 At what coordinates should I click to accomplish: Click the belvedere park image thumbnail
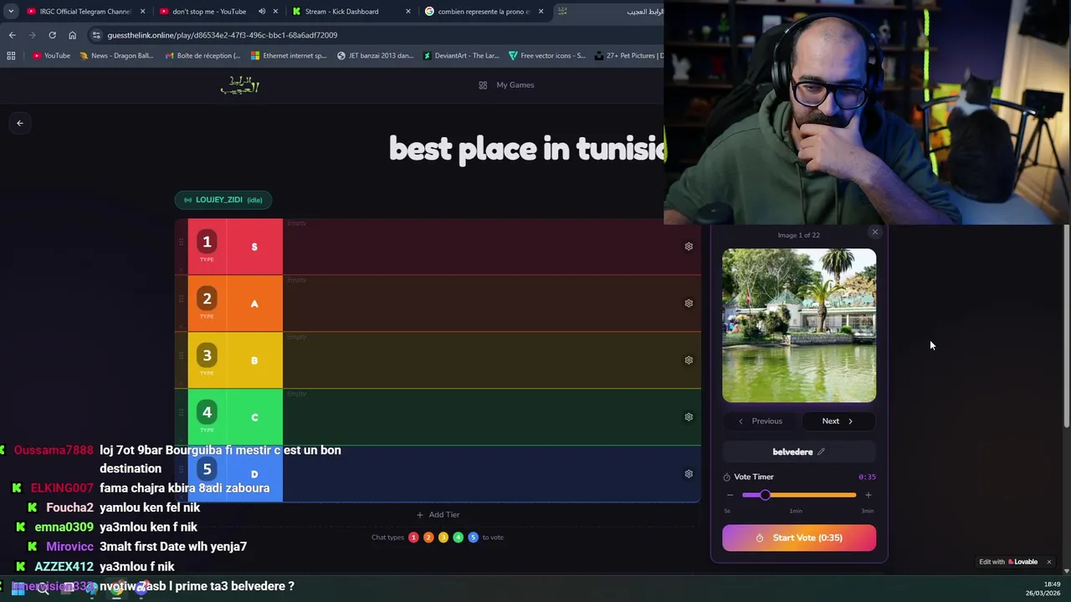[x=799, y=325]
